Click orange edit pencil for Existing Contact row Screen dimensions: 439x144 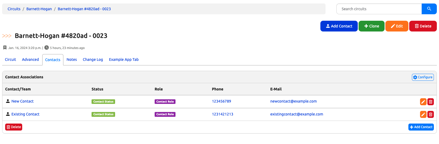[x=423, y=114]
